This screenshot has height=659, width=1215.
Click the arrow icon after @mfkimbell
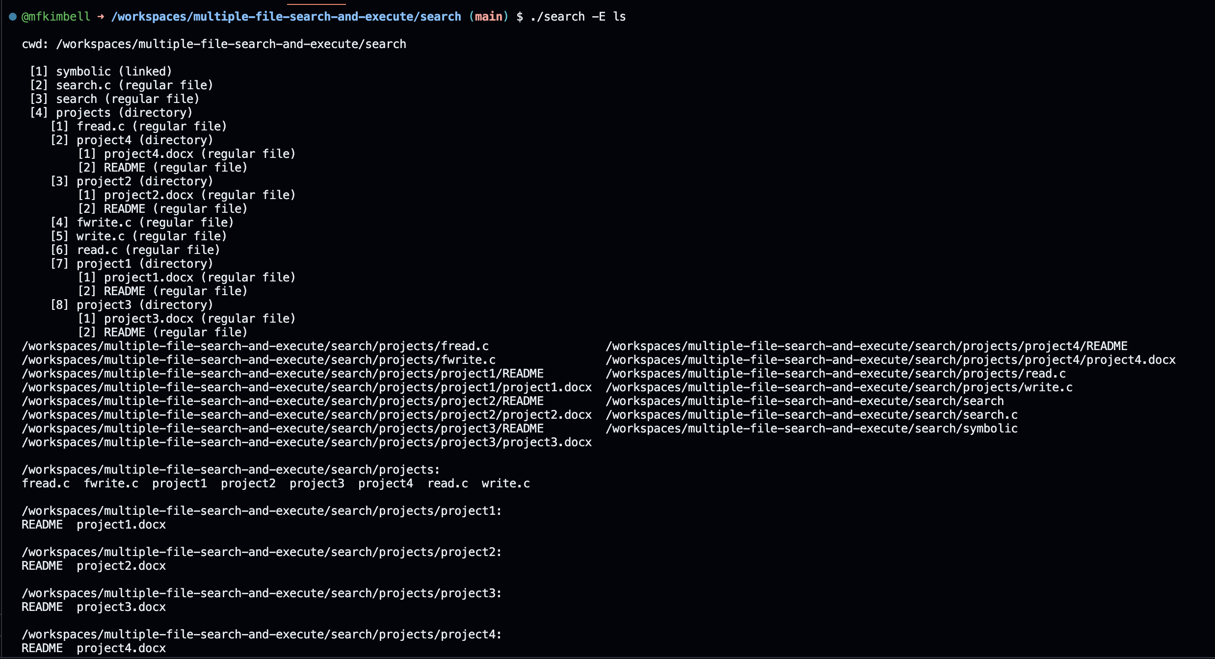coord(100,16)
